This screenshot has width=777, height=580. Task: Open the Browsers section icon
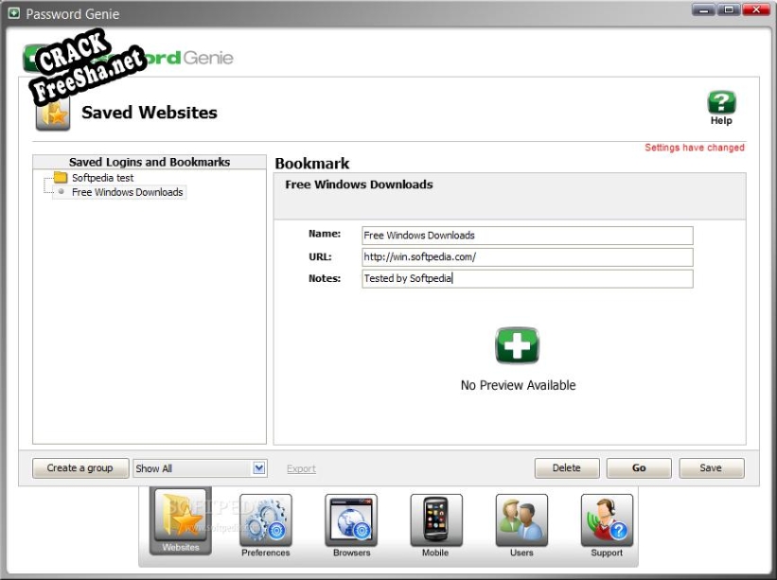351,520
